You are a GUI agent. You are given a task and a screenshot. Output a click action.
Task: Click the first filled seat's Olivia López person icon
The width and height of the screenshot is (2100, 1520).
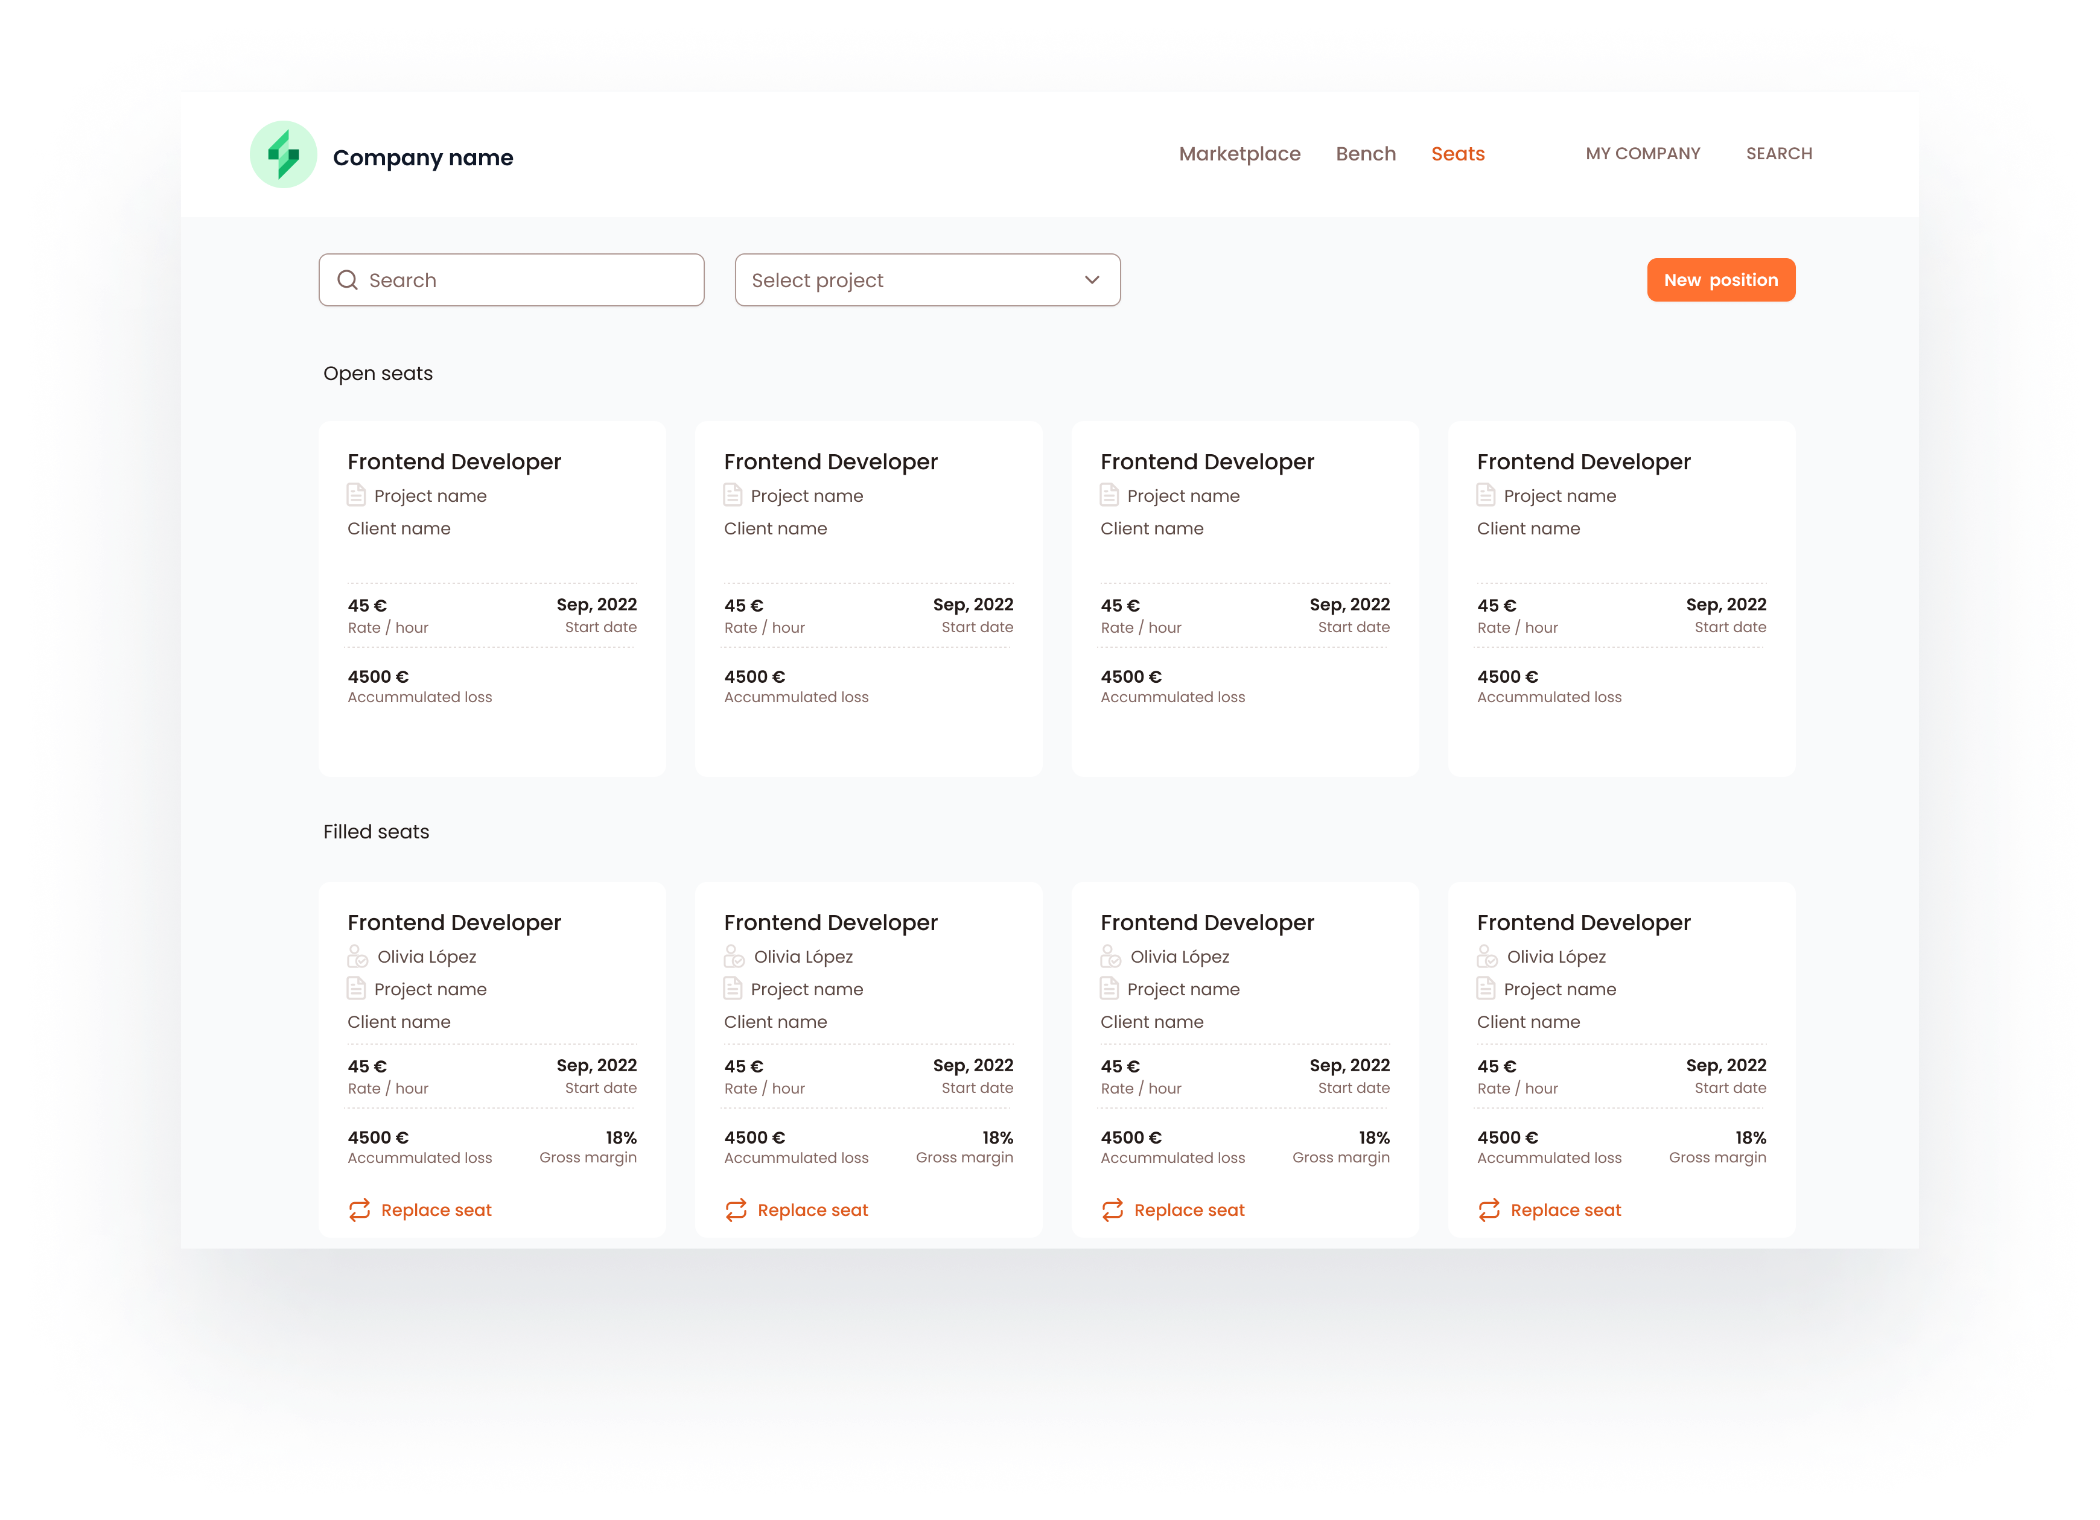pos(357,956)
